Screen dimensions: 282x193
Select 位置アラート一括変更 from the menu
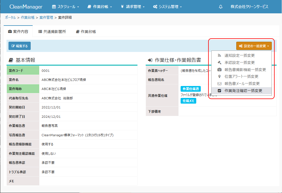click(241, 77)
